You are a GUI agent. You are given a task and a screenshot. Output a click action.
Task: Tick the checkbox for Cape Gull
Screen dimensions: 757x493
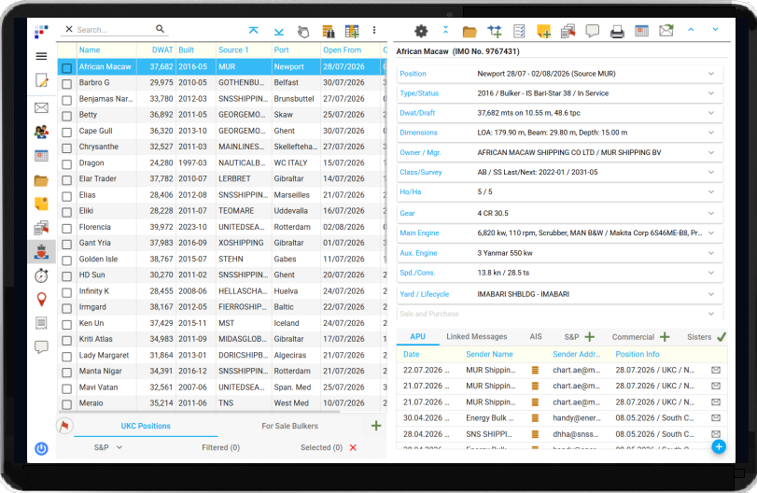click(x=67, y=132)
